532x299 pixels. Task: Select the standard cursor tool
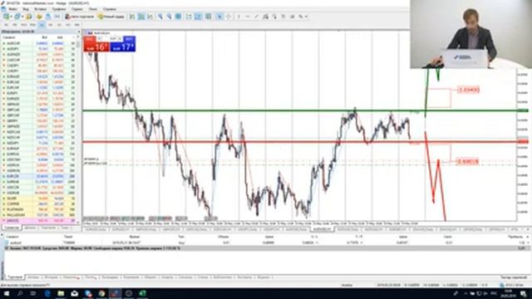click(x=219, y=17)
